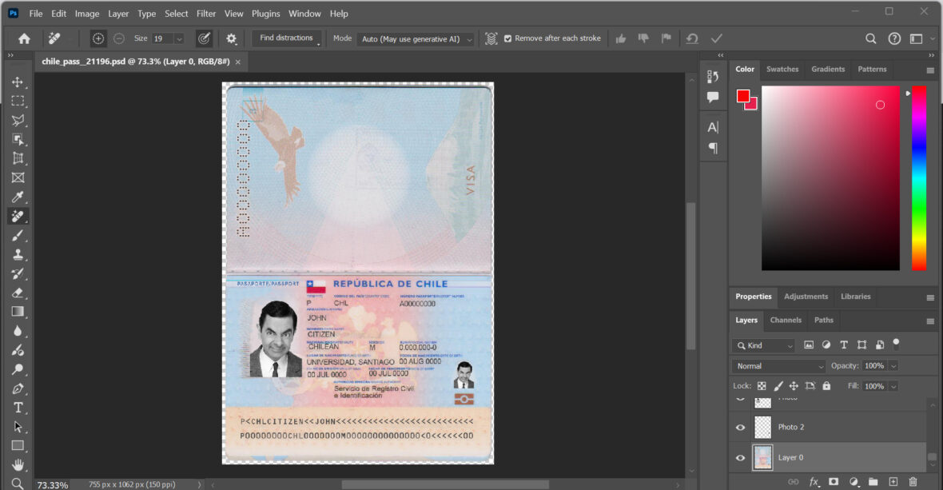Viewport: 943px width, 490px height.
Task: Select the Blur tool
Action: [x=18, y=331]
